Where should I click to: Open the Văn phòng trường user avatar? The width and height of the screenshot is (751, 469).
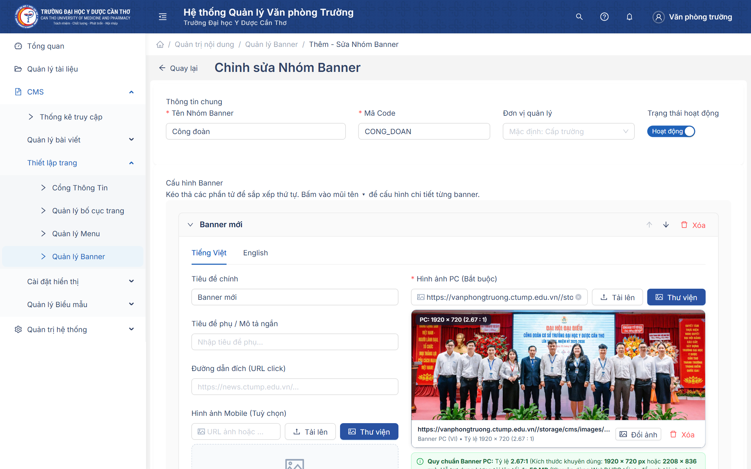click(659, 17)
